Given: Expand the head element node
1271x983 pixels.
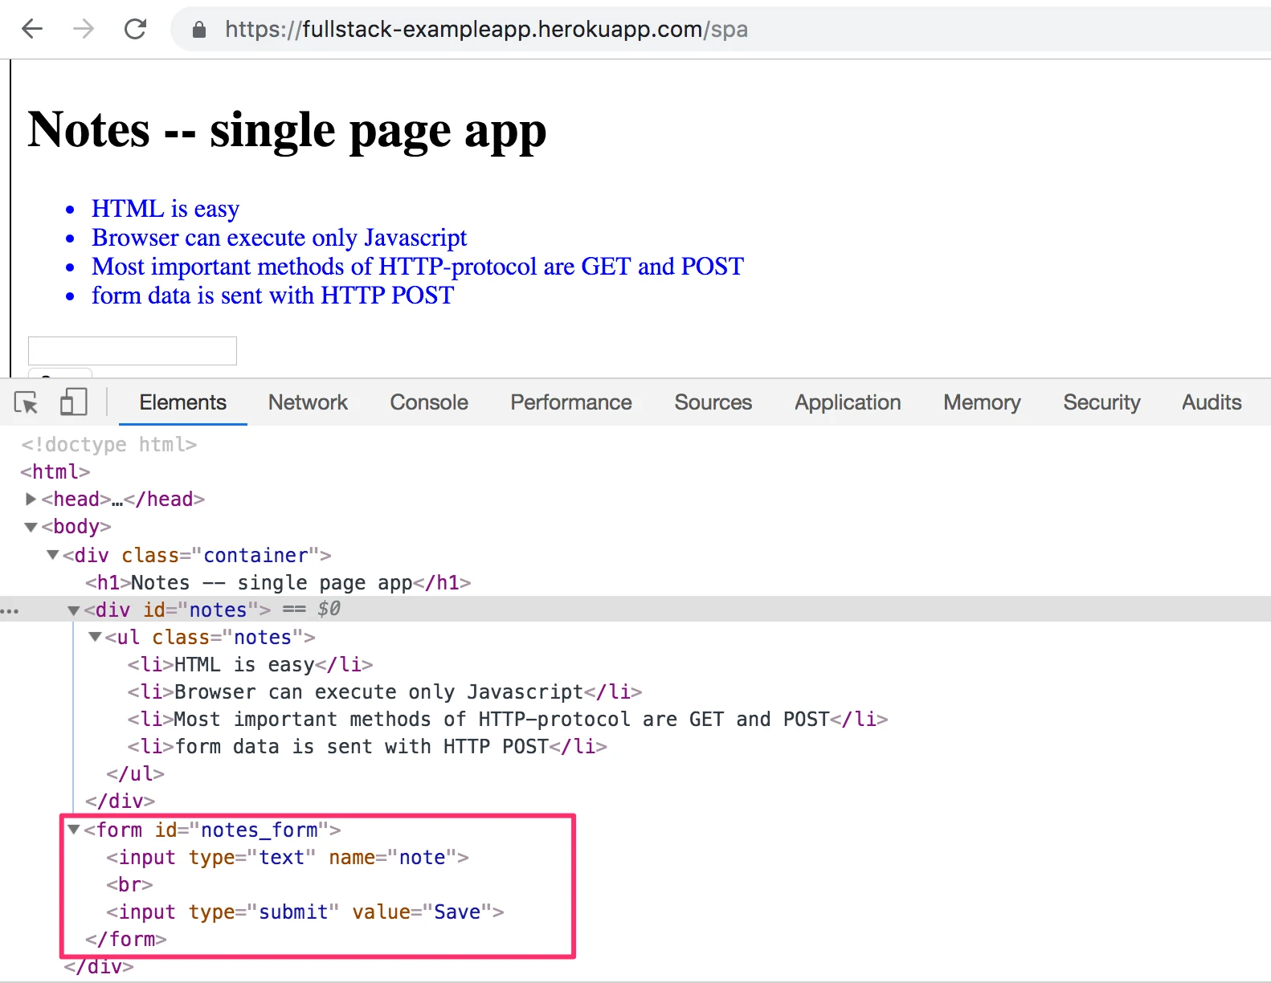Looking at the screenshot, I should [31, 500].
